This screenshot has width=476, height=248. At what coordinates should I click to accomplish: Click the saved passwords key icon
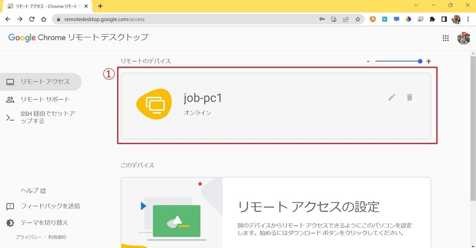[322, 19]
